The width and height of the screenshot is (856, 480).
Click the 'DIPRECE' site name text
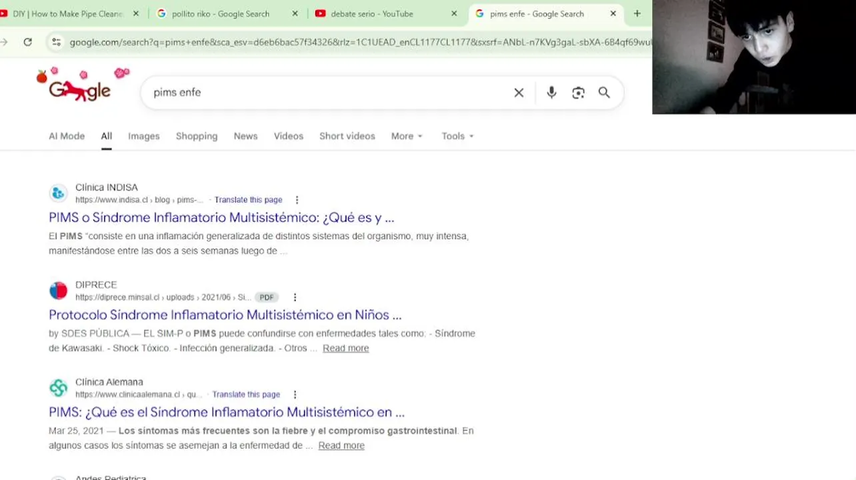click(96, 285)
